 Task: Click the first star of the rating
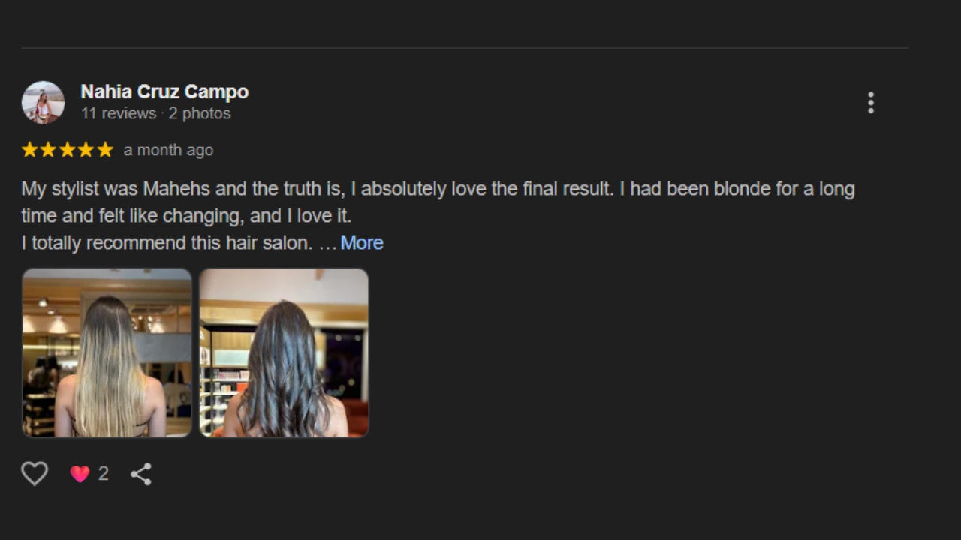coord(29,150)
